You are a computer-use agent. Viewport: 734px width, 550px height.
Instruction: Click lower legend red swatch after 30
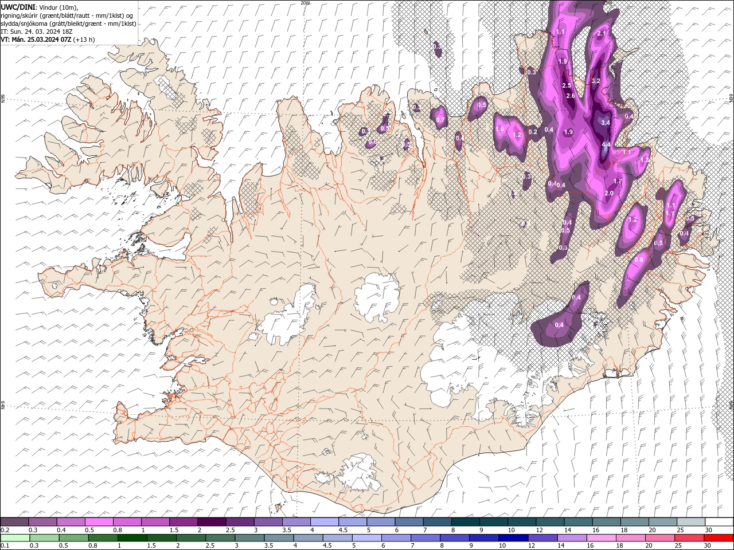(719, 538)
